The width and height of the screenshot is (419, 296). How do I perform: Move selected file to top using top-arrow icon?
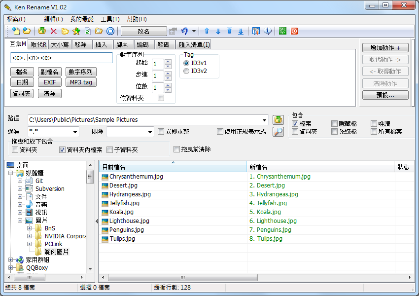230,31
